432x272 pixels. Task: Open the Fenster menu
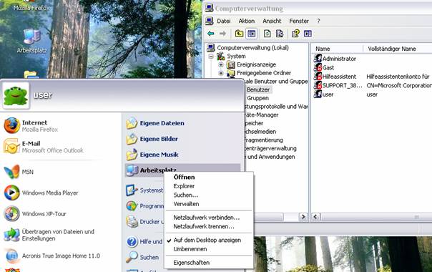(x=299, y=21)
